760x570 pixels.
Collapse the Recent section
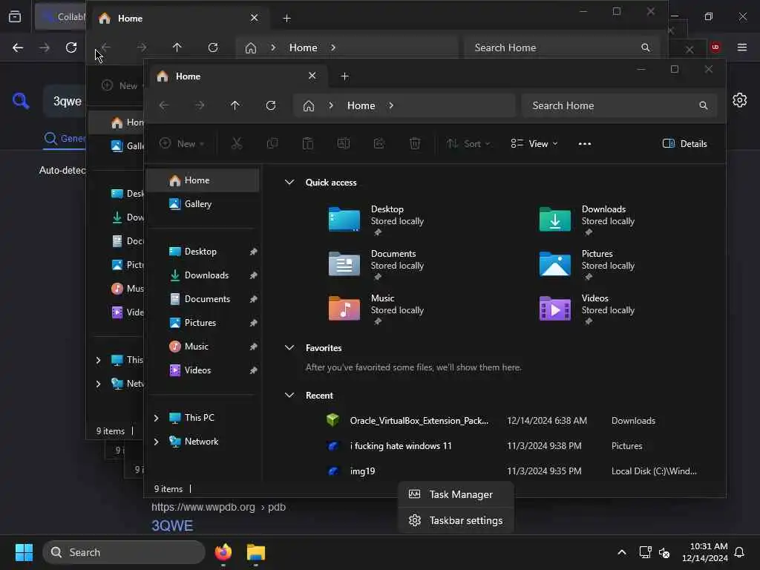click(x=289, y=395)
